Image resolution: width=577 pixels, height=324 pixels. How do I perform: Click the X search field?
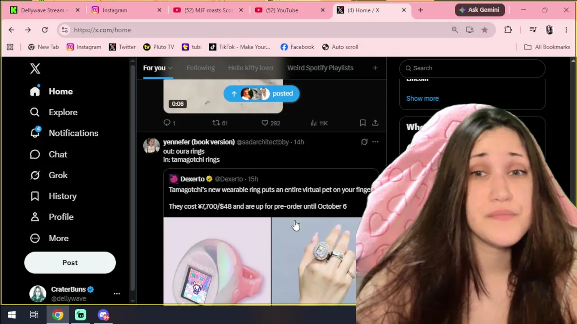(x=472, y=68)
